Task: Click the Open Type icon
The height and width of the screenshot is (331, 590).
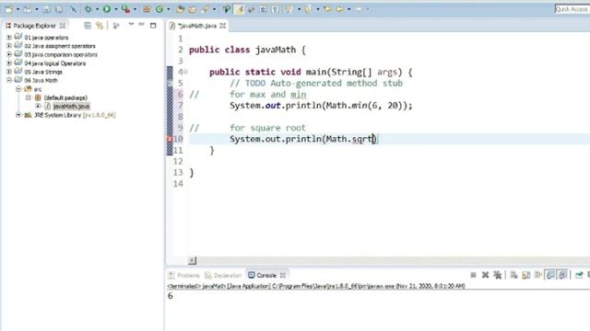Action: click(x=181, y=9)
